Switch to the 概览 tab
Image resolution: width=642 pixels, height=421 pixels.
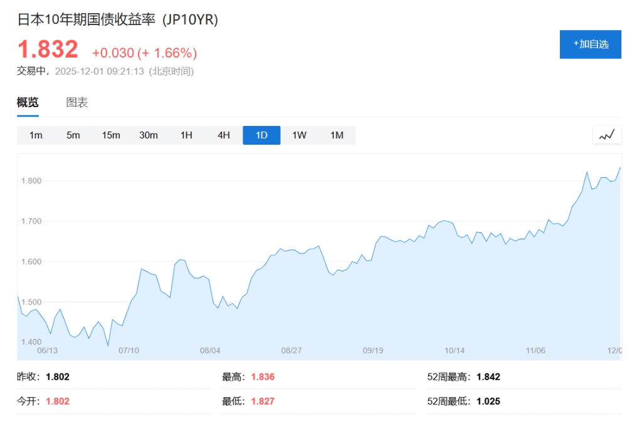[28, 103]
